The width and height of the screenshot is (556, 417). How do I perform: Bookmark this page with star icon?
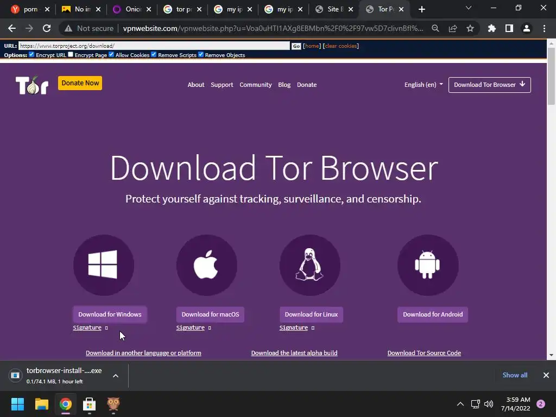pos(470,28)
